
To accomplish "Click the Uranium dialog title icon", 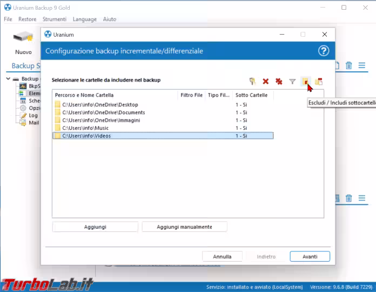I will tap(48, 34).
